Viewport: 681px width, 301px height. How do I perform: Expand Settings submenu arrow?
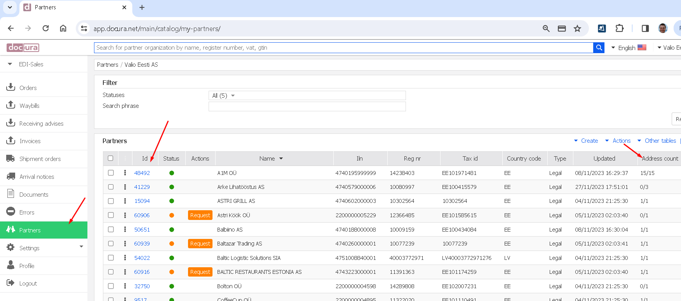pos(81,247)
